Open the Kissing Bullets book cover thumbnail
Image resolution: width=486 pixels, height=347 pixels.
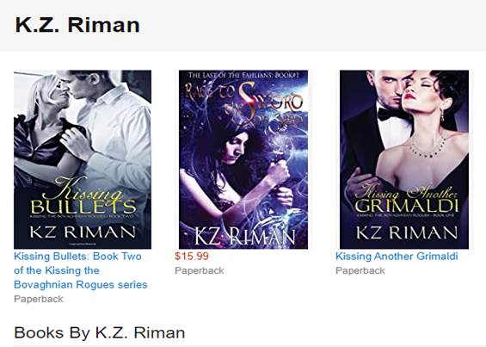coord(83,159)
